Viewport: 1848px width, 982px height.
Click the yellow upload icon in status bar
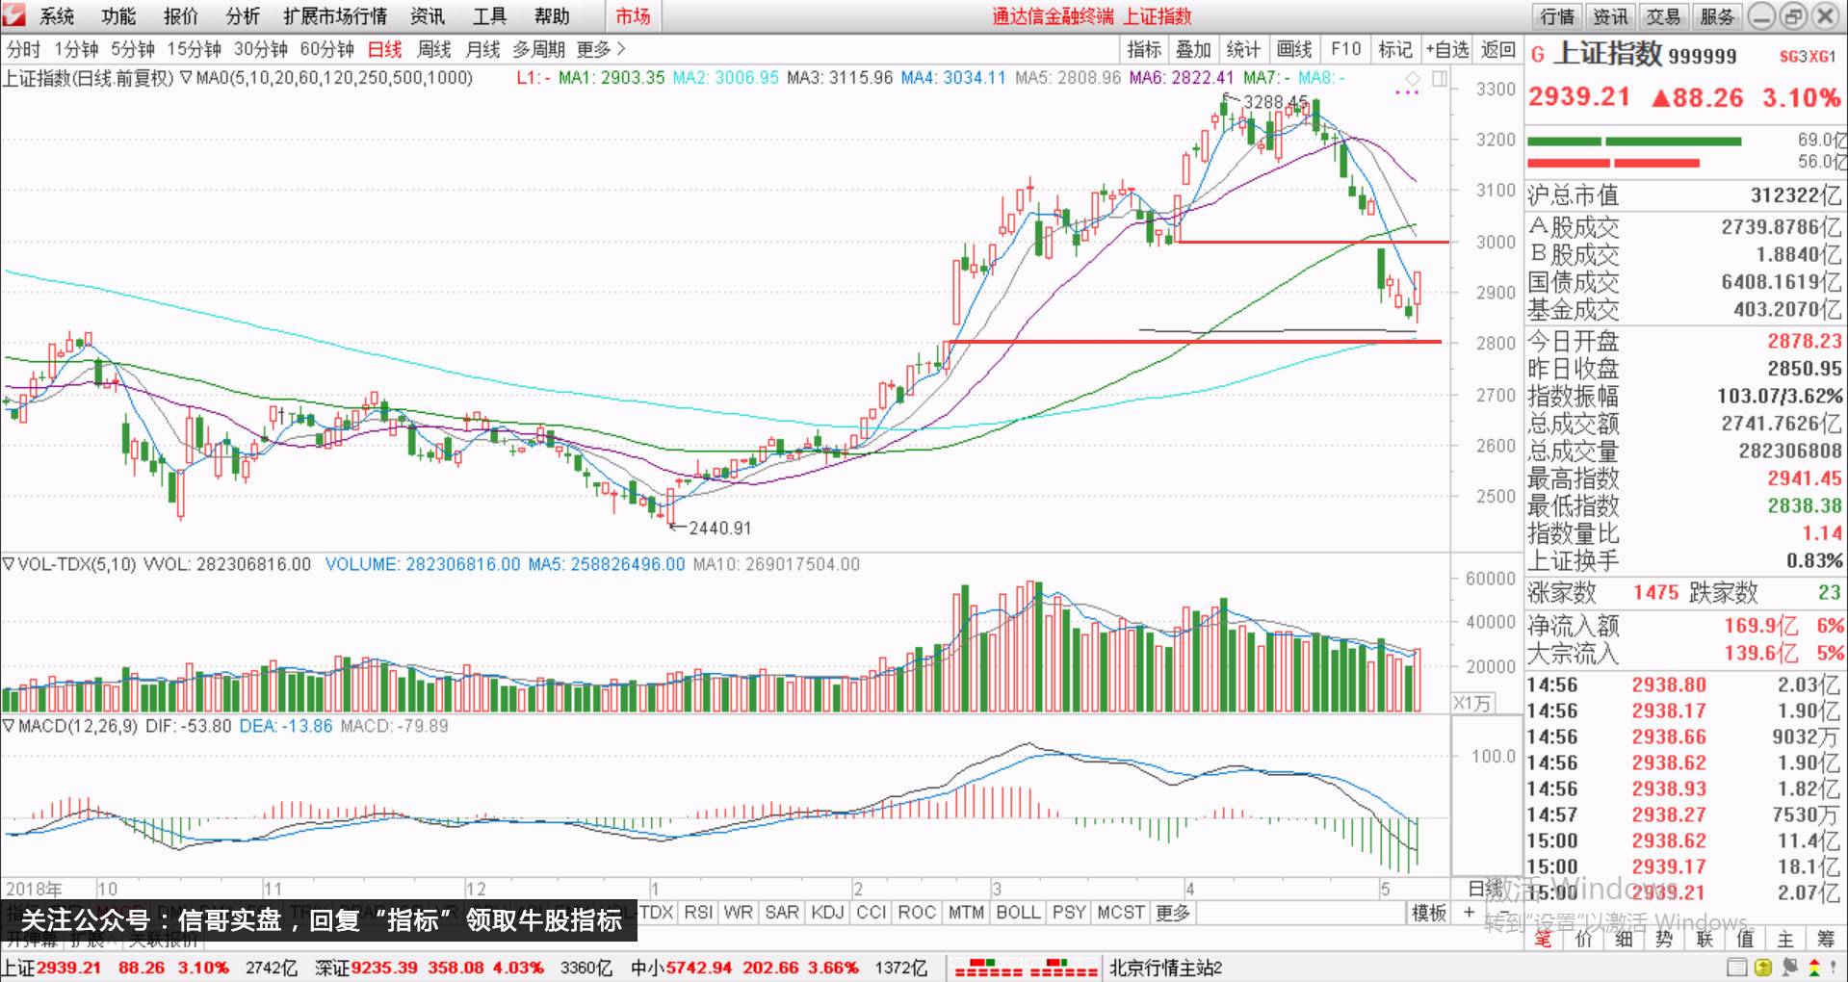click(x=1762, y=968)
